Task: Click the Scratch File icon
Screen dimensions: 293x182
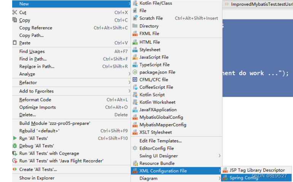Action: (135, 18)
